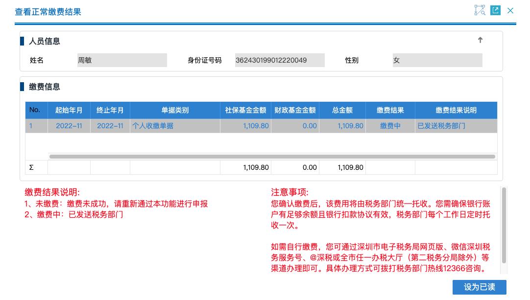Click the horizontal scrollbar under the table
Screen dimensions: 530x300
272,156
